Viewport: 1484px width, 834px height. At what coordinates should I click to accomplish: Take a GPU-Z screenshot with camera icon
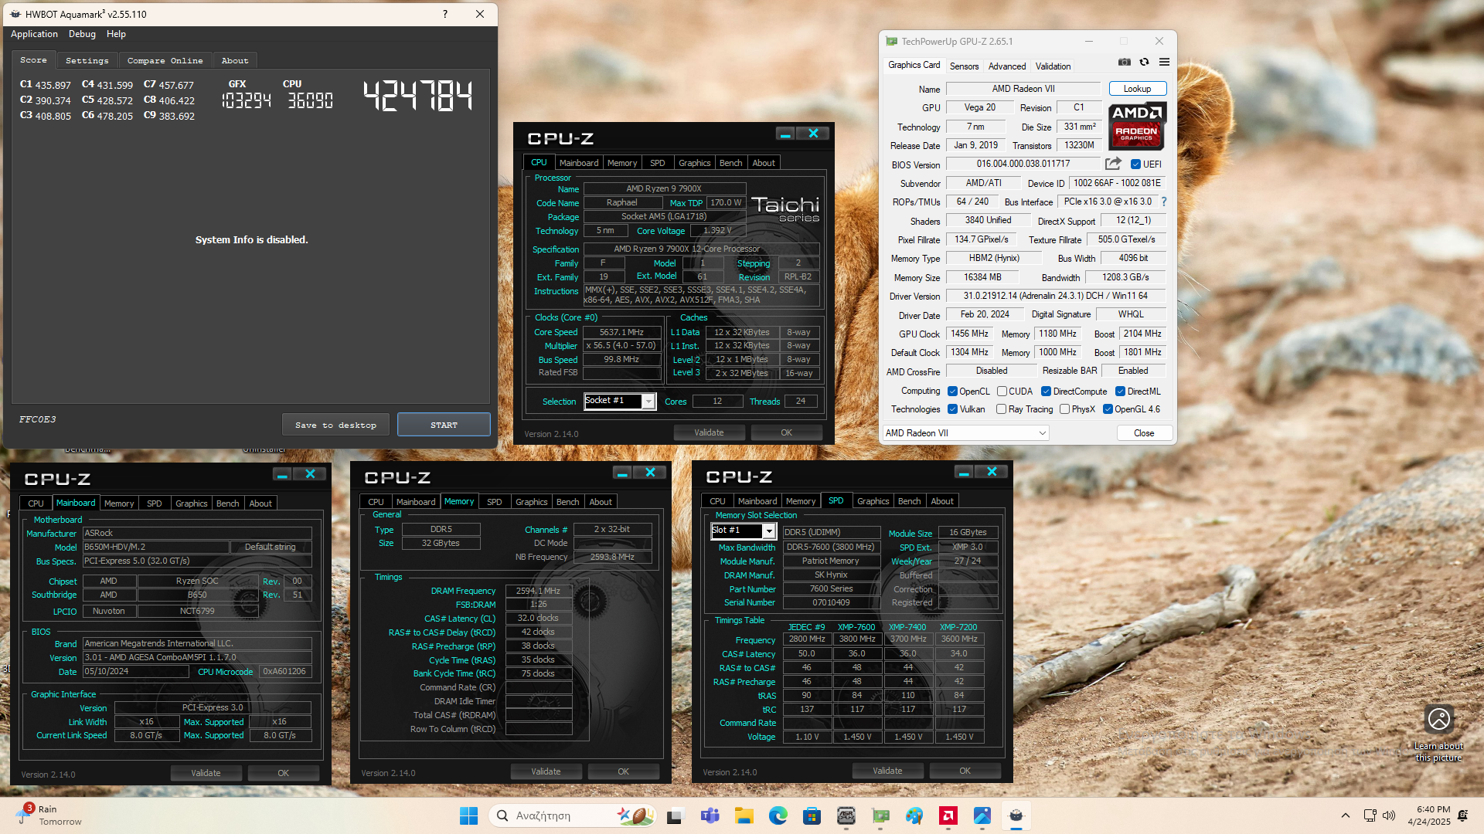coord(1125,62)
